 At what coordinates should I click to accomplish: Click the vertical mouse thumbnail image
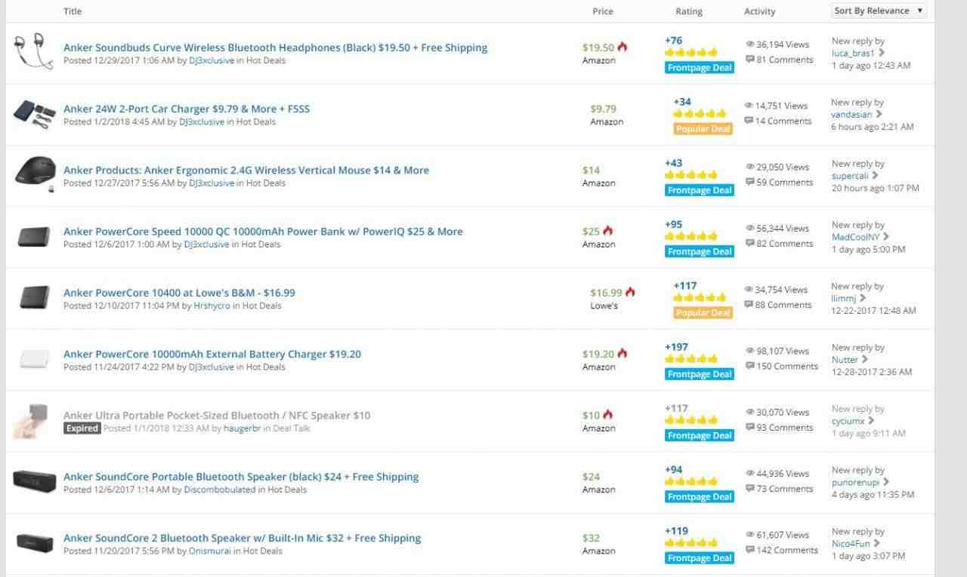coord(35,175)
